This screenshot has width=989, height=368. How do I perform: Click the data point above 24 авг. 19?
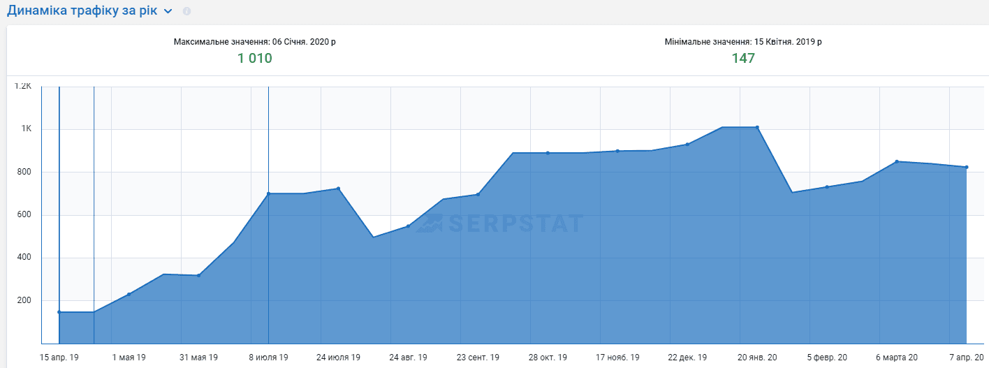click(408, 226)
